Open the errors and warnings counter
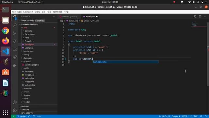Screen dimensions: 209x118 pos(37,116)
